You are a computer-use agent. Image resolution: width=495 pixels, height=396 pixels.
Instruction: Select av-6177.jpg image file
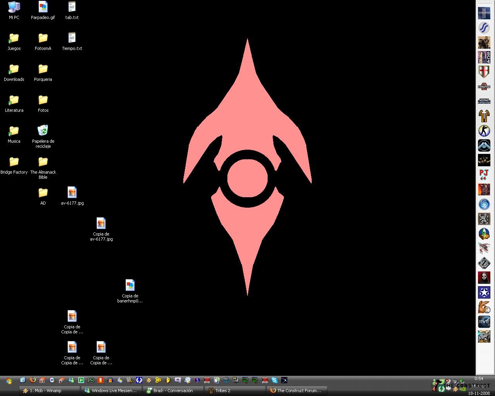click(72, 196)
